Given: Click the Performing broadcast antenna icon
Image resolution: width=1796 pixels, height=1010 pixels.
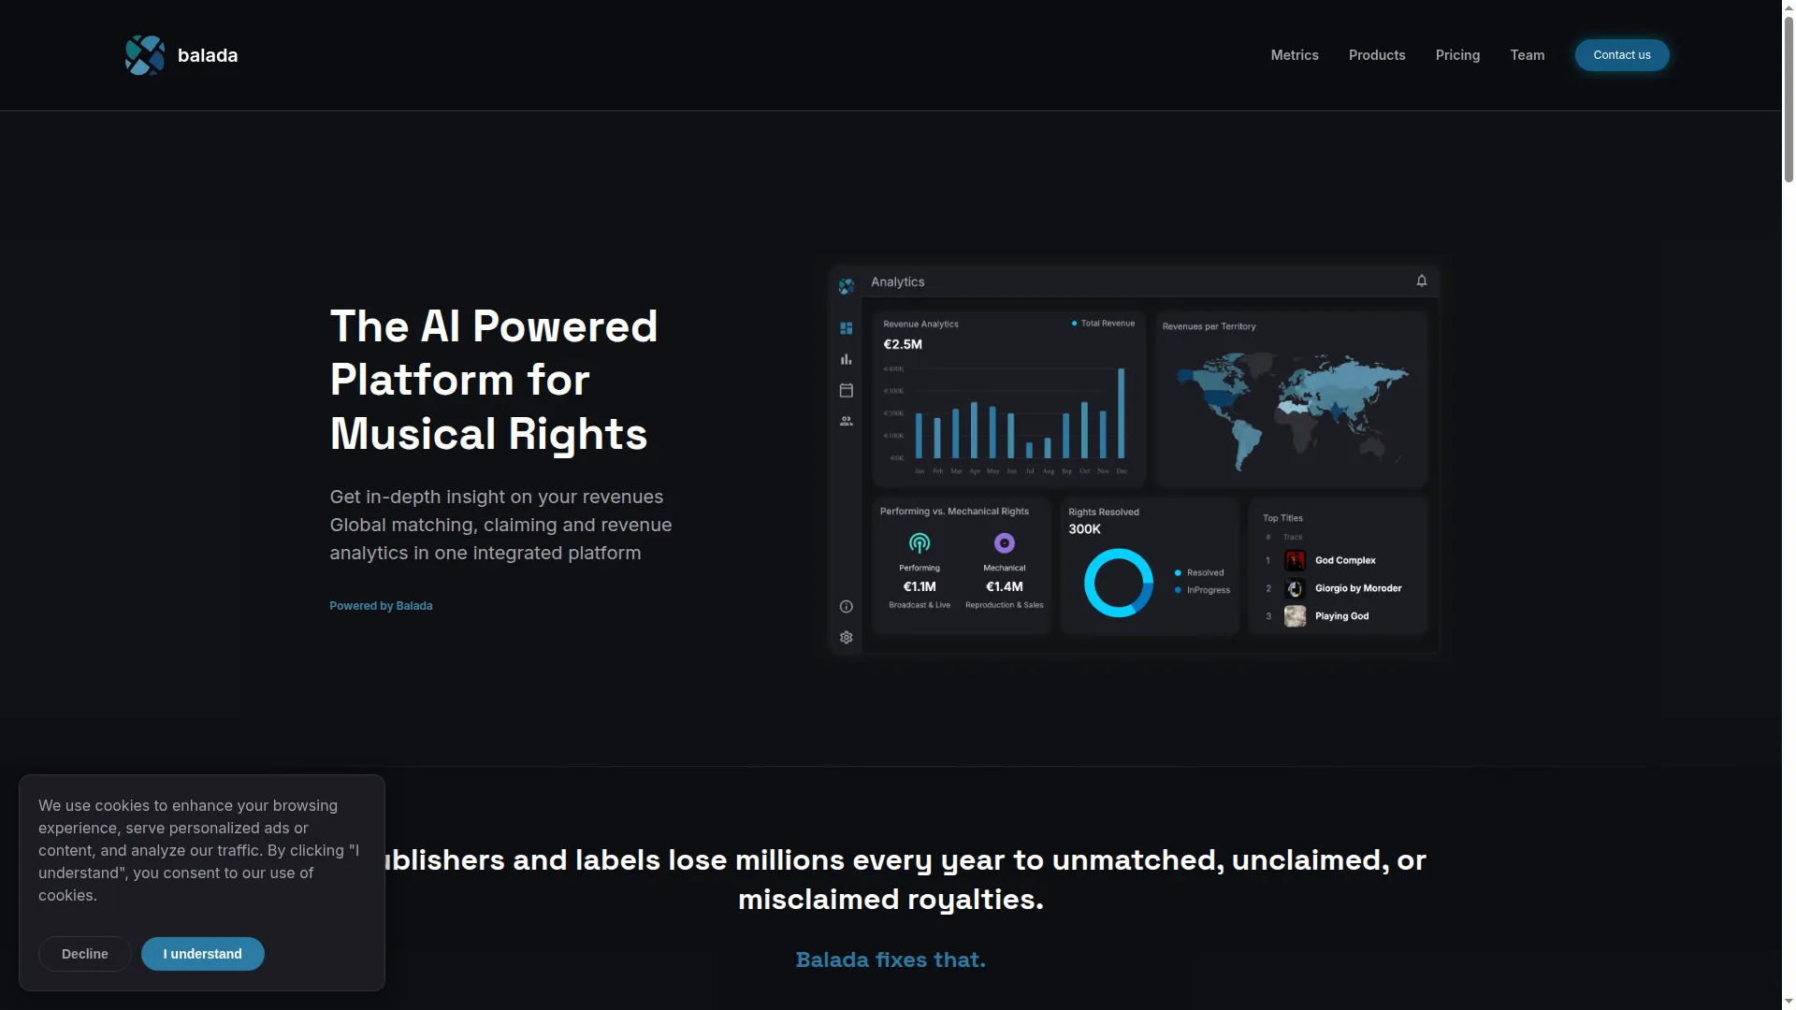Looking at the screenshot, I should click(x=920, y=543).
